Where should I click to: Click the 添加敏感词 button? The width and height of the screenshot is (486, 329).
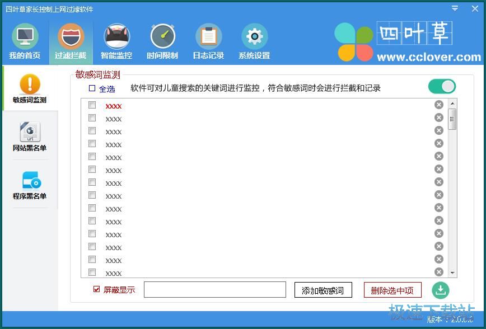click(x=323, y=290)
